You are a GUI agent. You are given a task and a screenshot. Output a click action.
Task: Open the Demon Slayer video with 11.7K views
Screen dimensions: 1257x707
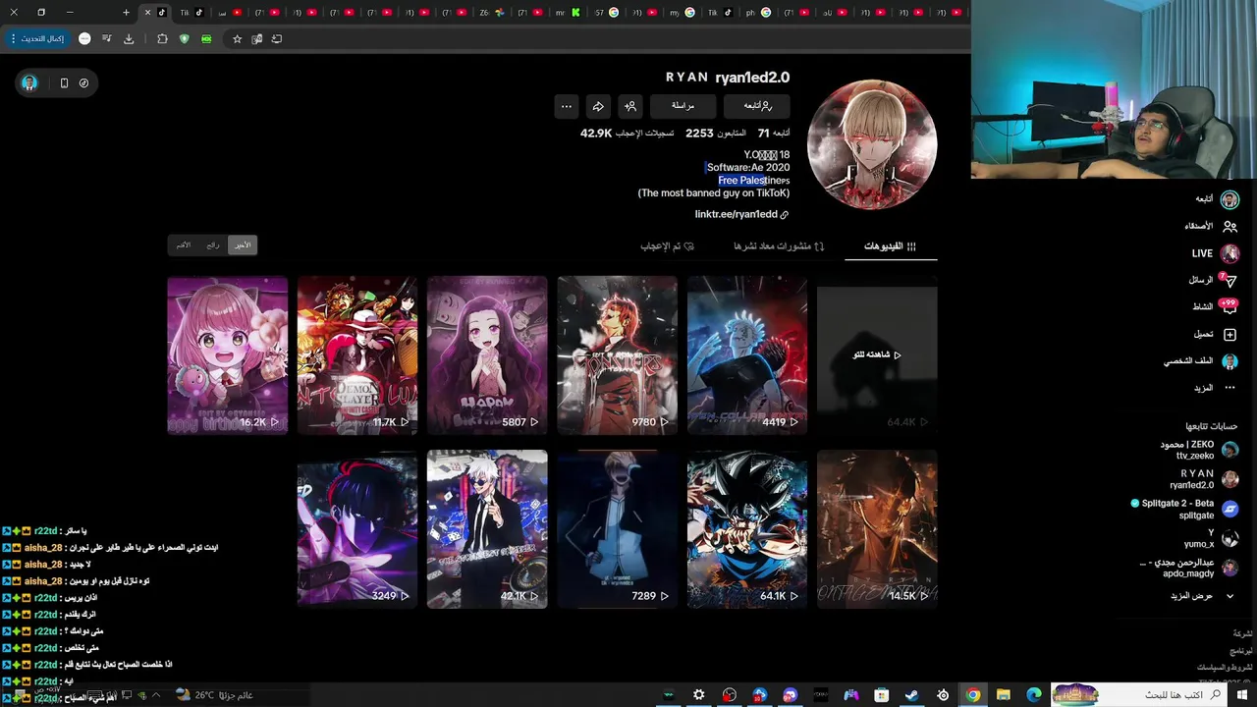[357, 355]
